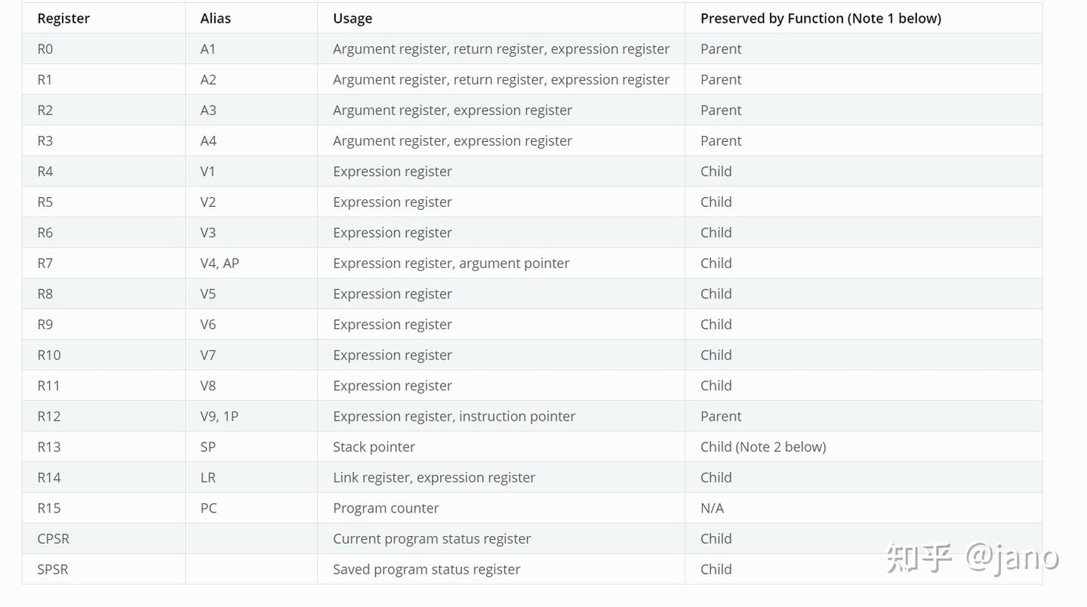Click the Alias column header
Viewport: 1087px width, 607px height.
[x=216, y=18]
